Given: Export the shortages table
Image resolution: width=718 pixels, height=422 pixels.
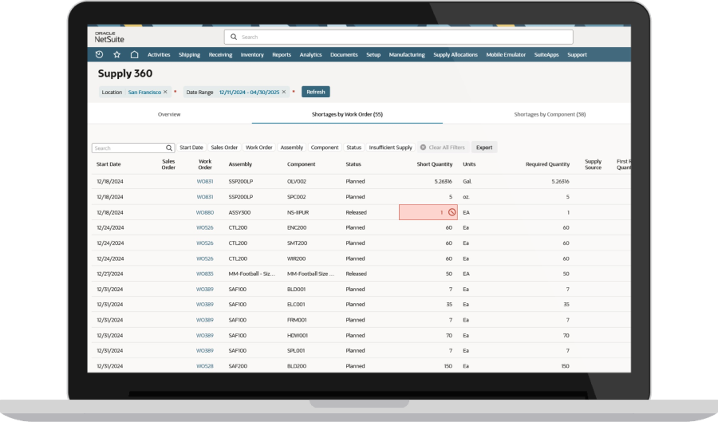Looking at the screenshot, I should [x=483, y=148].
